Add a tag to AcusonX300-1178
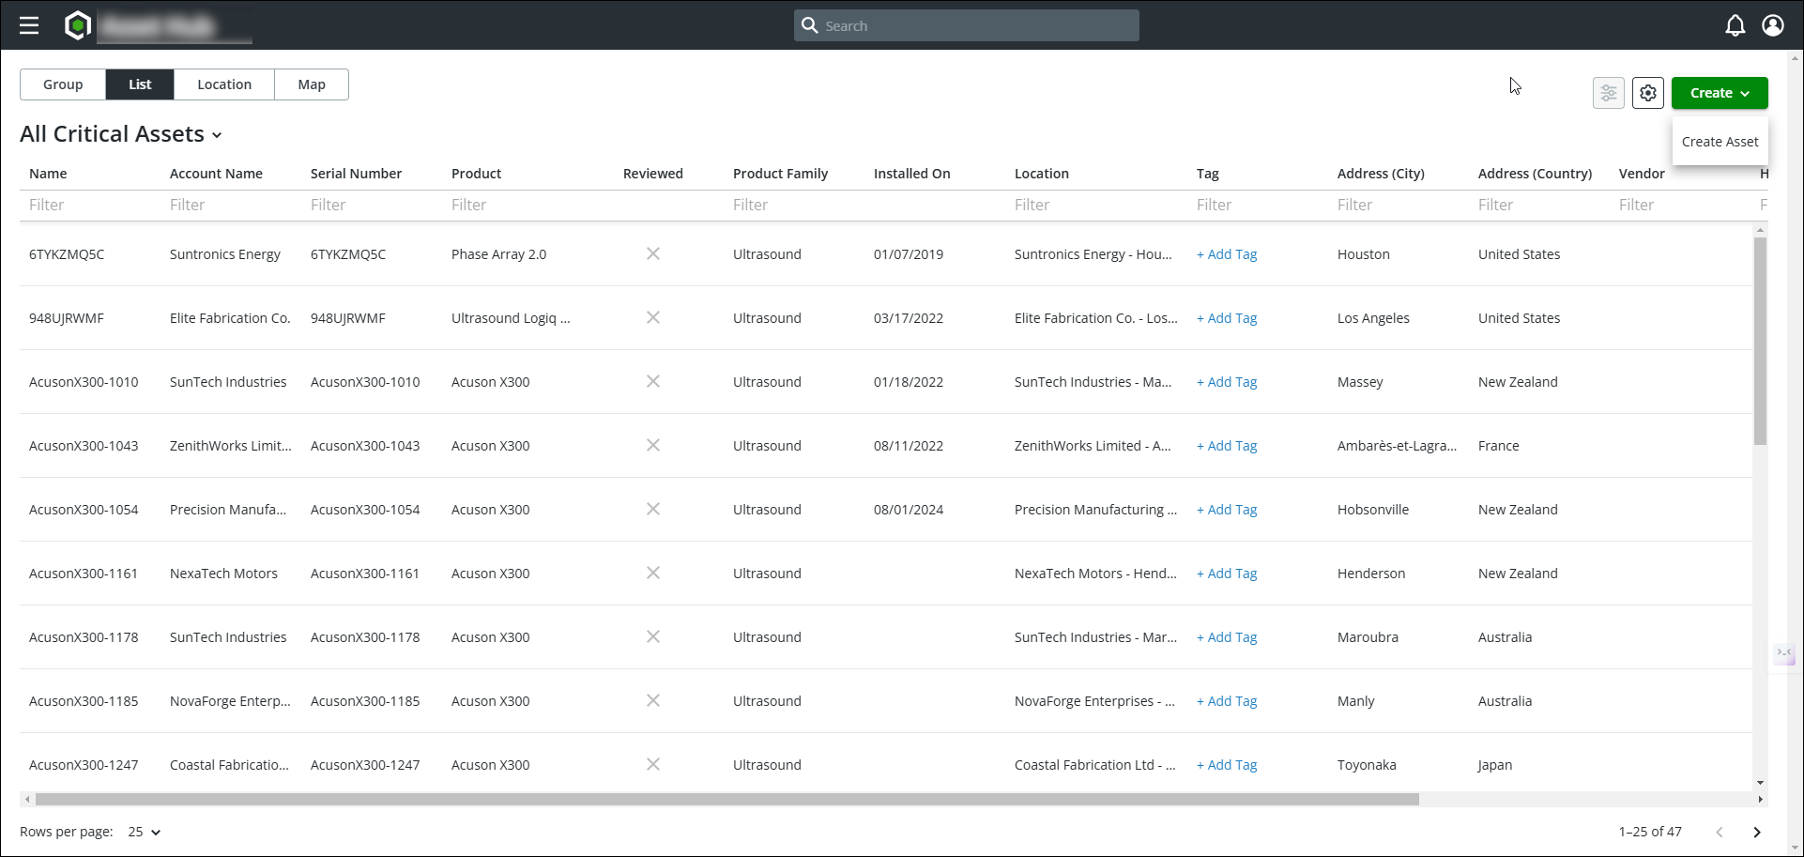The height and width of the screenshot is (857, 1804). click(1227, 637)
